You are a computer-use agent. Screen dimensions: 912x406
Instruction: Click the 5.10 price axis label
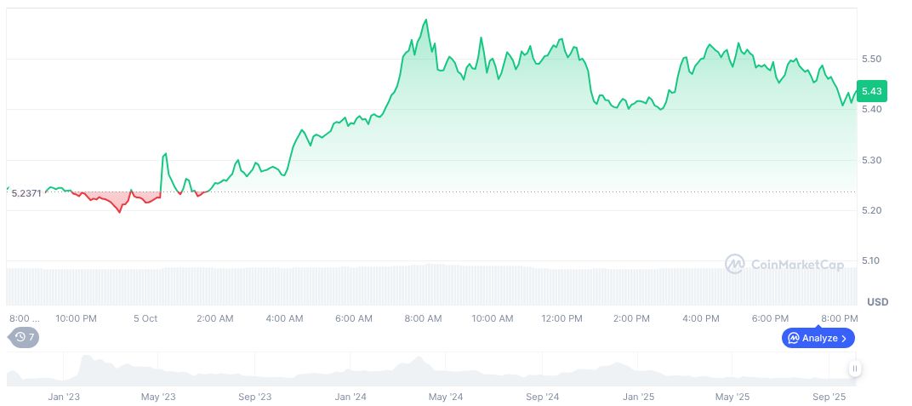pyautogui.click(x=871, y=260)
